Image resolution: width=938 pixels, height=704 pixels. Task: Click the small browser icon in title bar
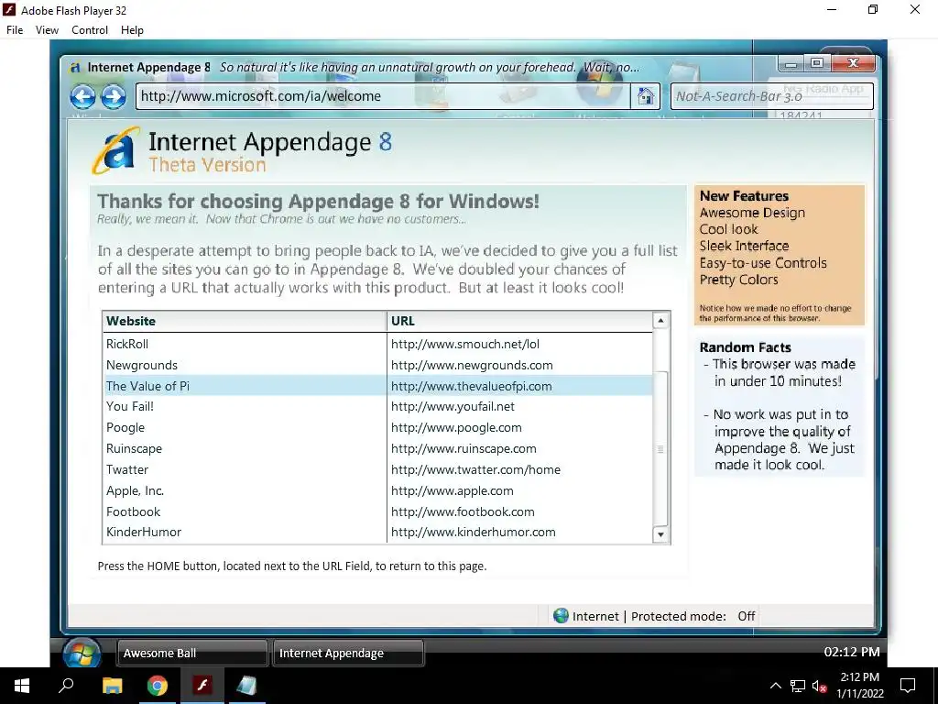[75, 68]
